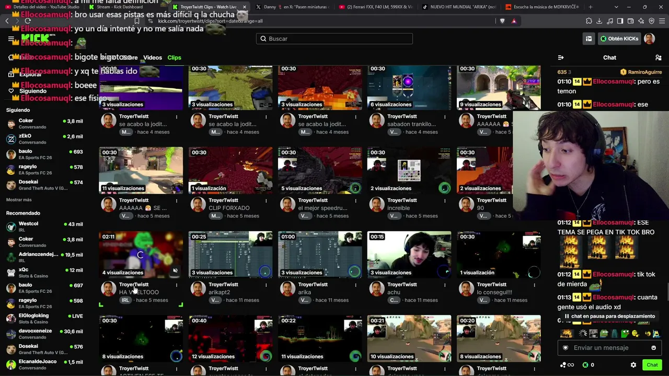Open the IRL category tag under HA VUELTOOO

coord(125,300)
